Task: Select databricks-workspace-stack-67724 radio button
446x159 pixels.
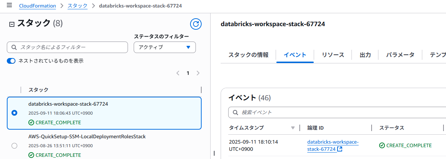Action: (14, 113)
